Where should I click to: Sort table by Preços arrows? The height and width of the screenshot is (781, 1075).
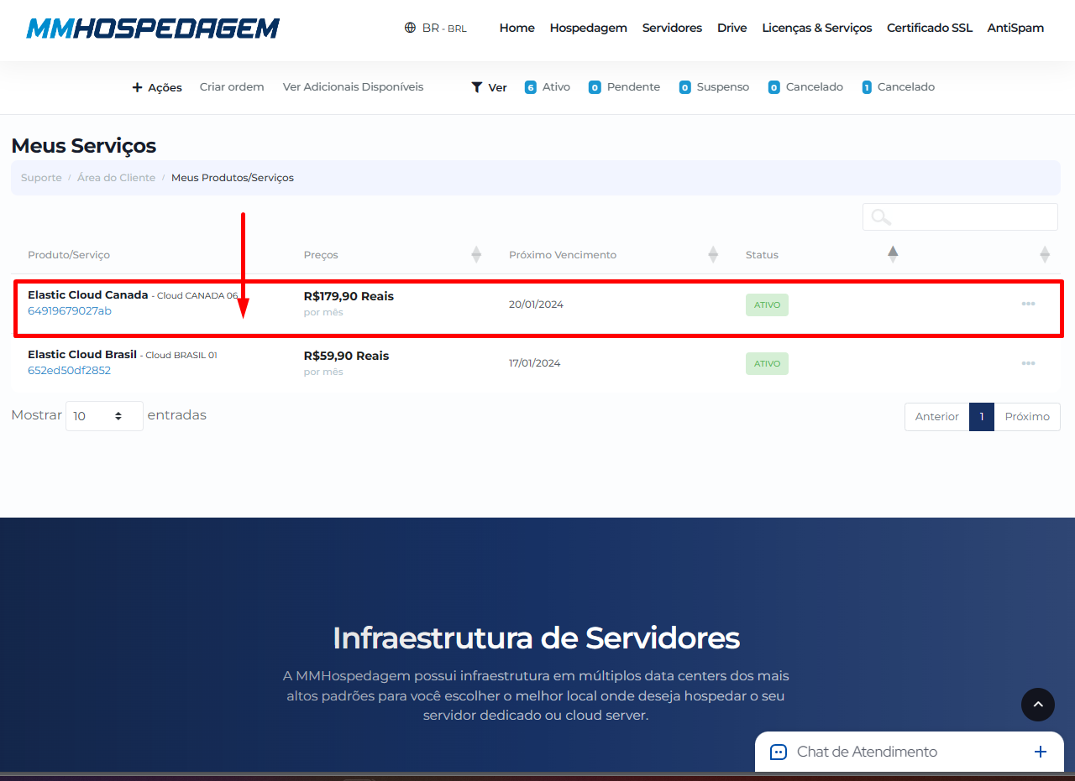[476, 254]
